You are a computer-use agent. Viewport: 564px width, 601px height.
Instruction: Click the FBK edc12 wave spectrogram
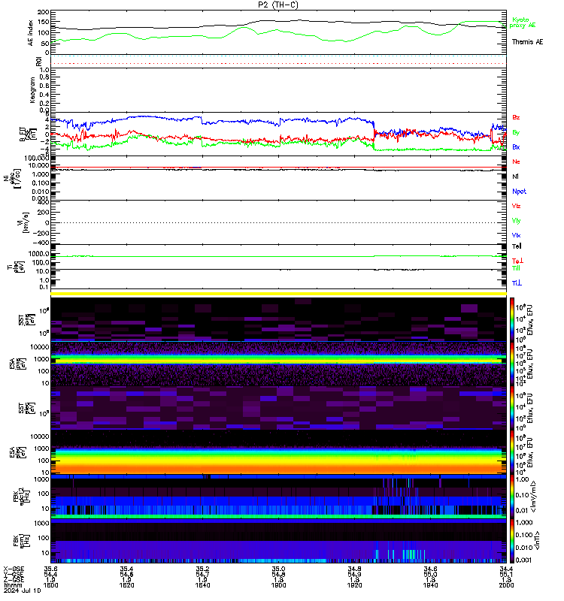pyautogui.click(x=278, y=497)
